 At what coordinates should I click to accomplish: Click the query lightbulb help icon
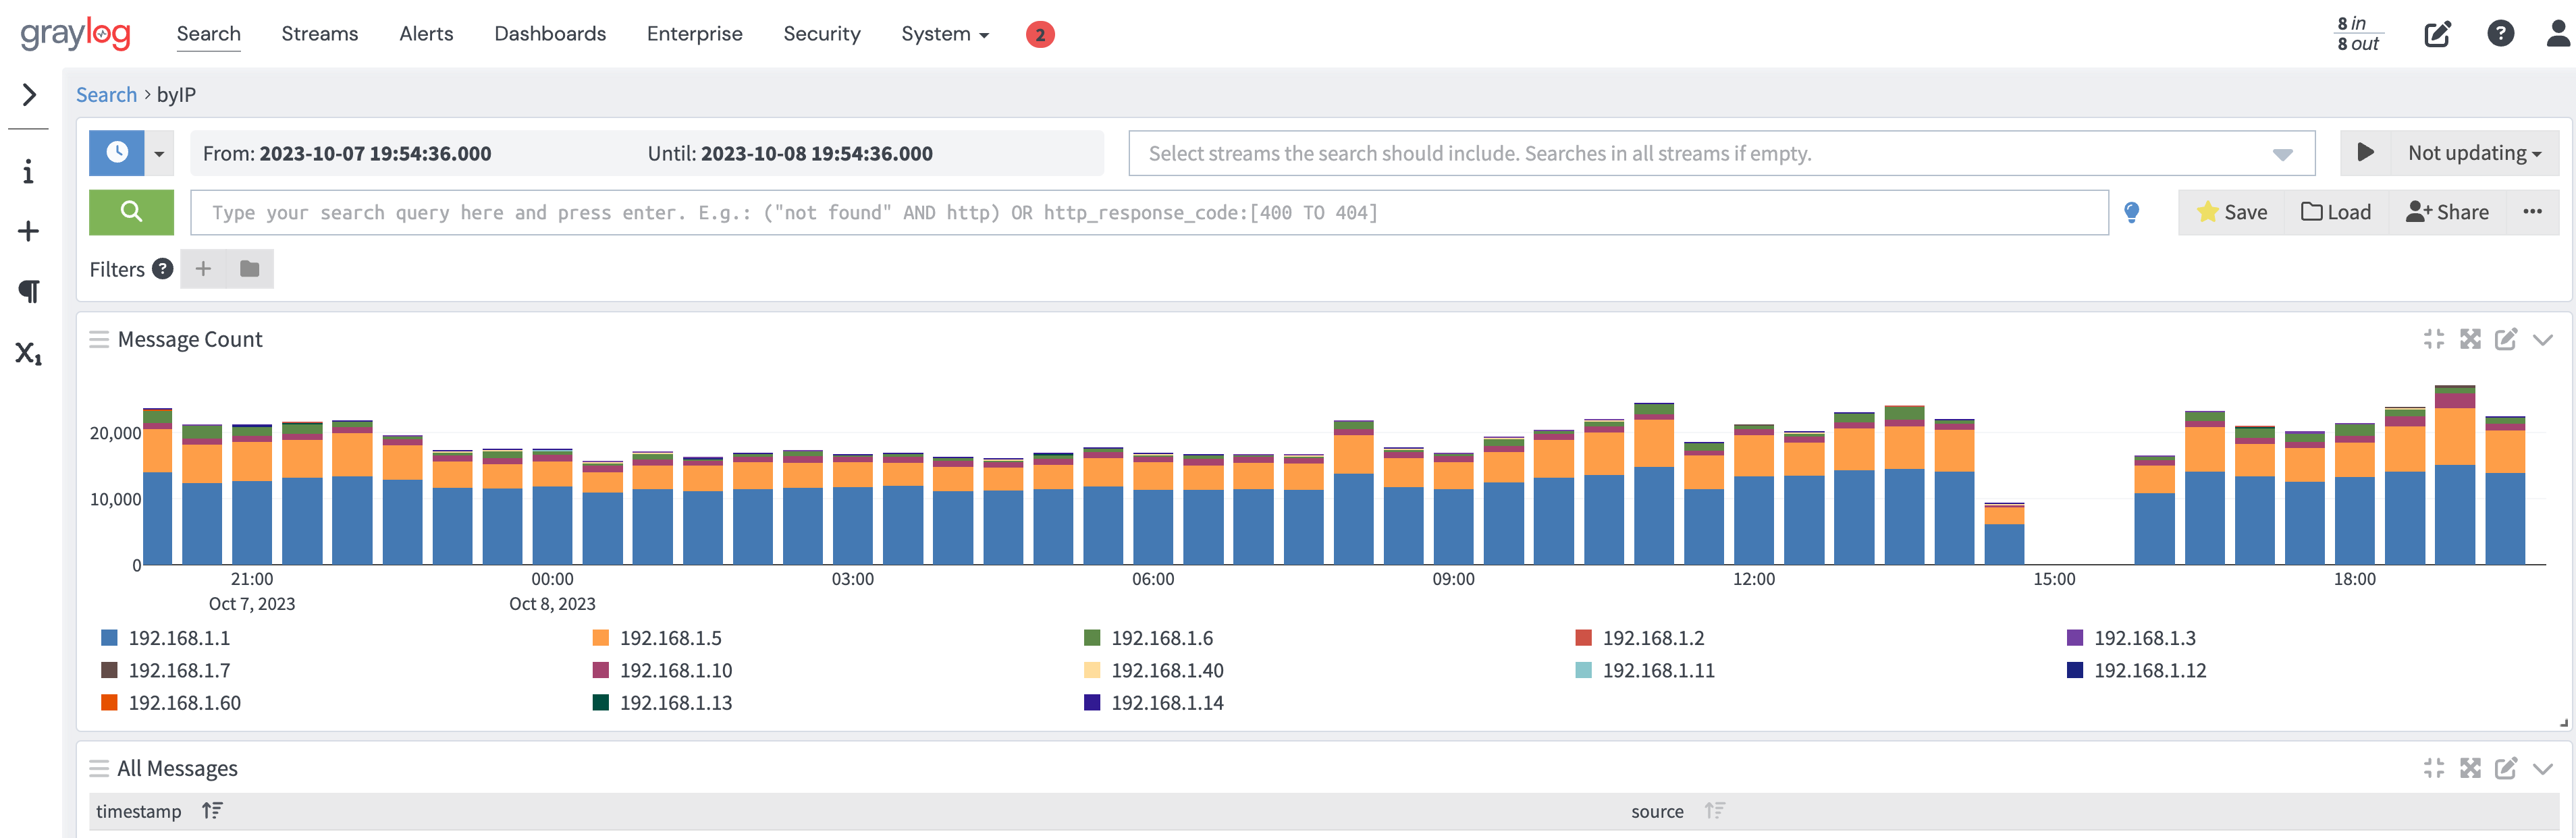[2131, 212]
